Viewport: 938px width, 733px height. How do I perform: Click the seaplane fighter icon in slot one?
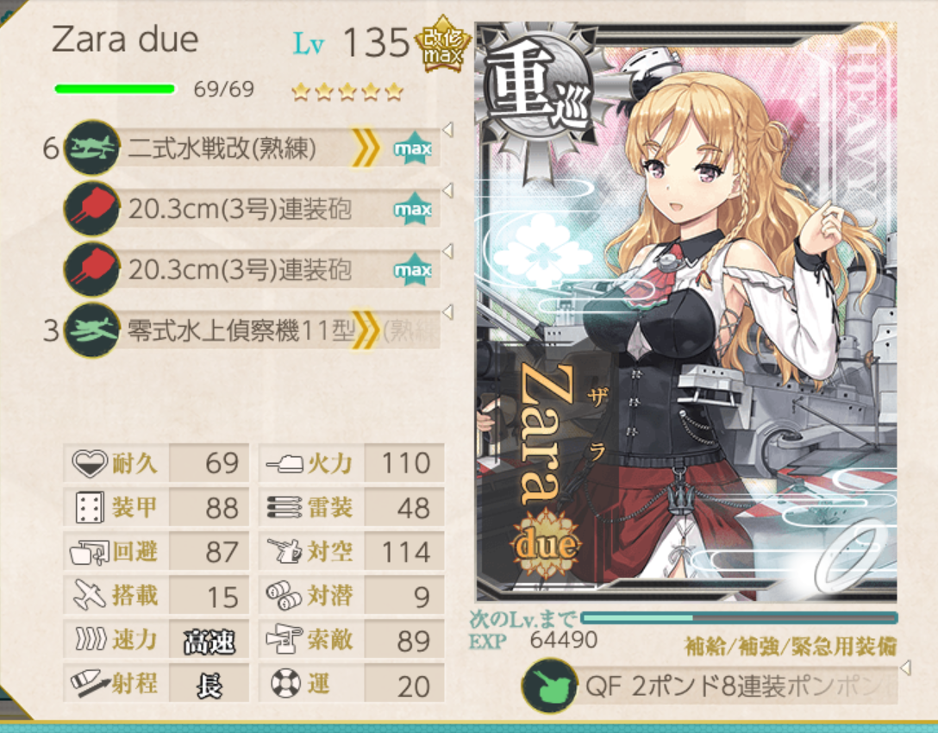[x=91, y=147]
